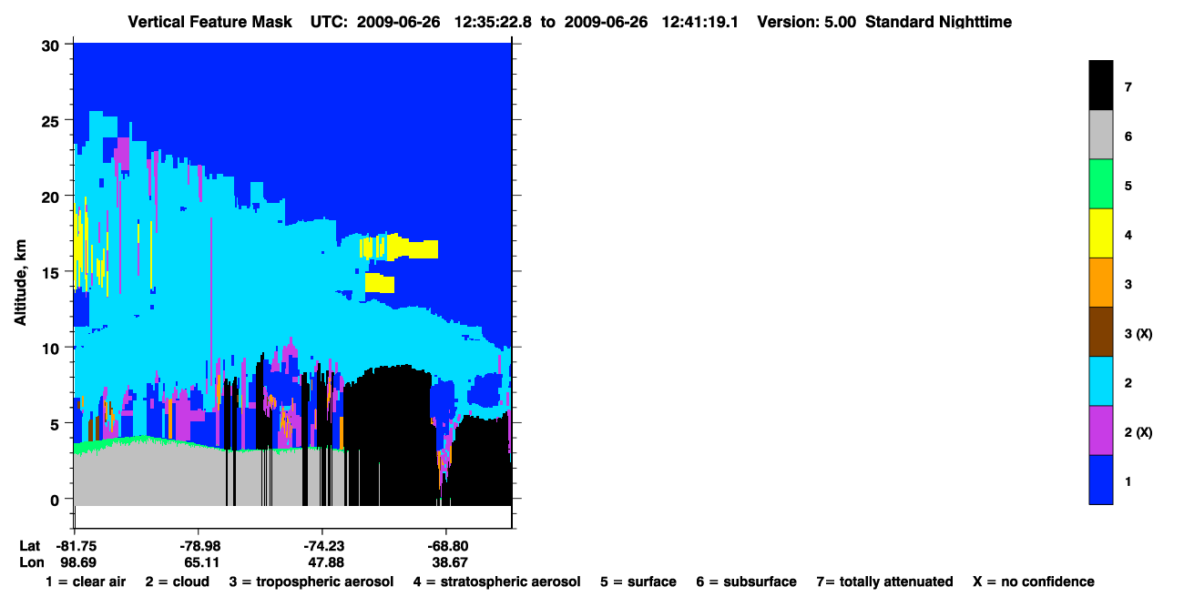Click the 'Vertical Feature Mask' title text

point(210,21)
